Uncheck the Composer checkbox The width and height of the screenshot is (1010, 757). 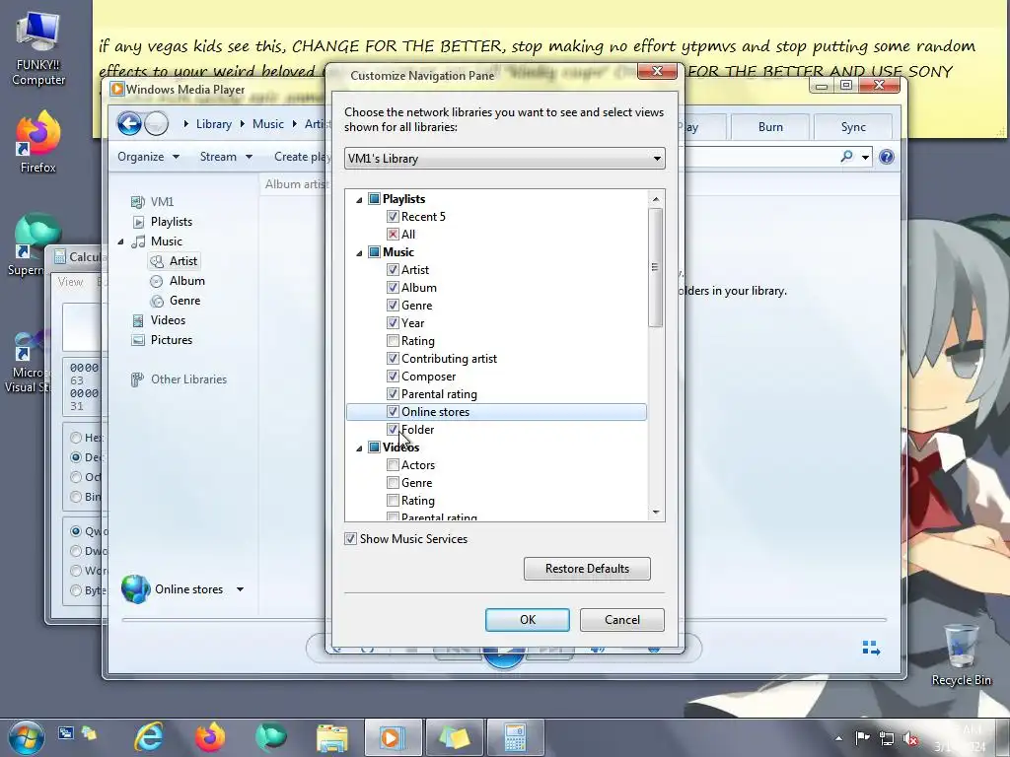coord(393,377)
